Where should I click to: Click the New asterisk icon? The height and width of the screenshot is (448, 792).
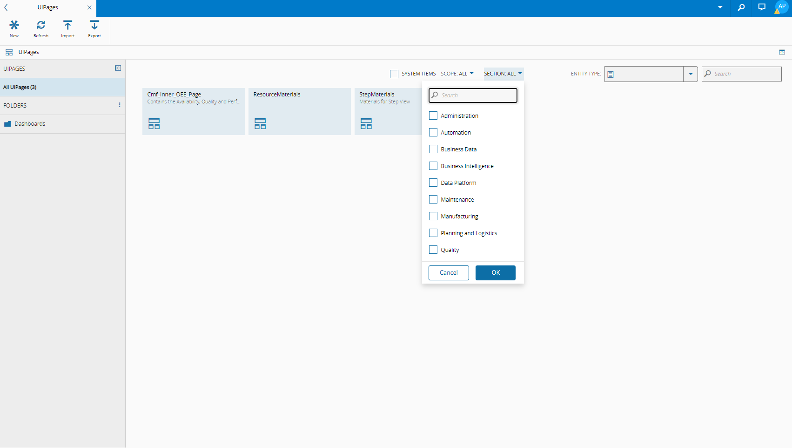coord(14,25)
